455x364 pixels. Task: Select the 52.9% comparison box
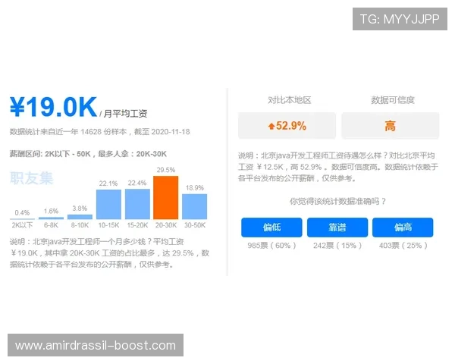(287, 125)
